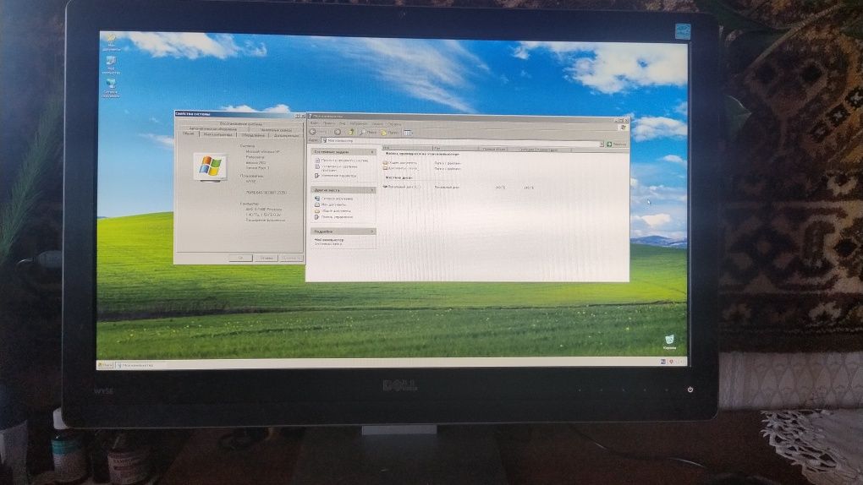Switch to System Restore tab in System Properties
Screen dimensions: 863x485
pos(240,123)
